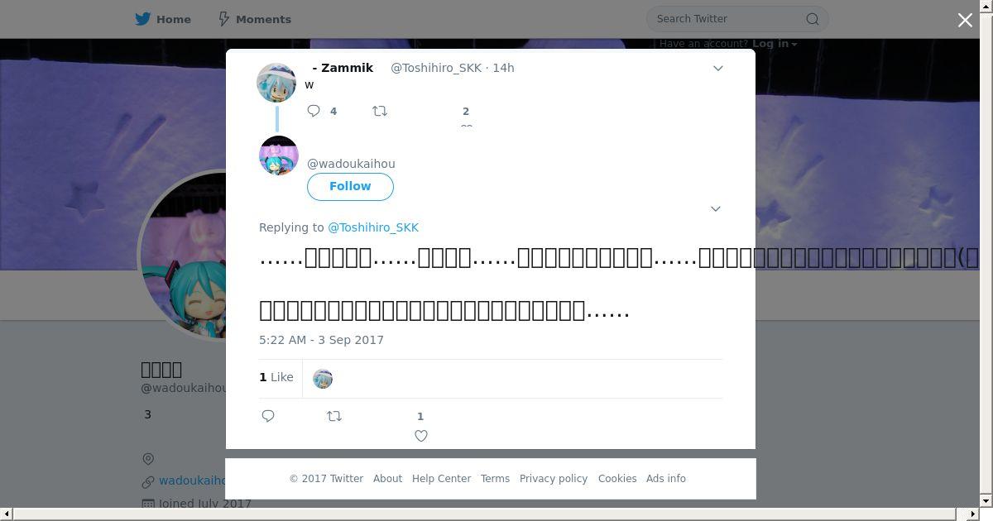The width and height of the screenshot is (993, 521).
Task: Retweet the wadoukaihou reply tweet
Action: pos(334,416)
